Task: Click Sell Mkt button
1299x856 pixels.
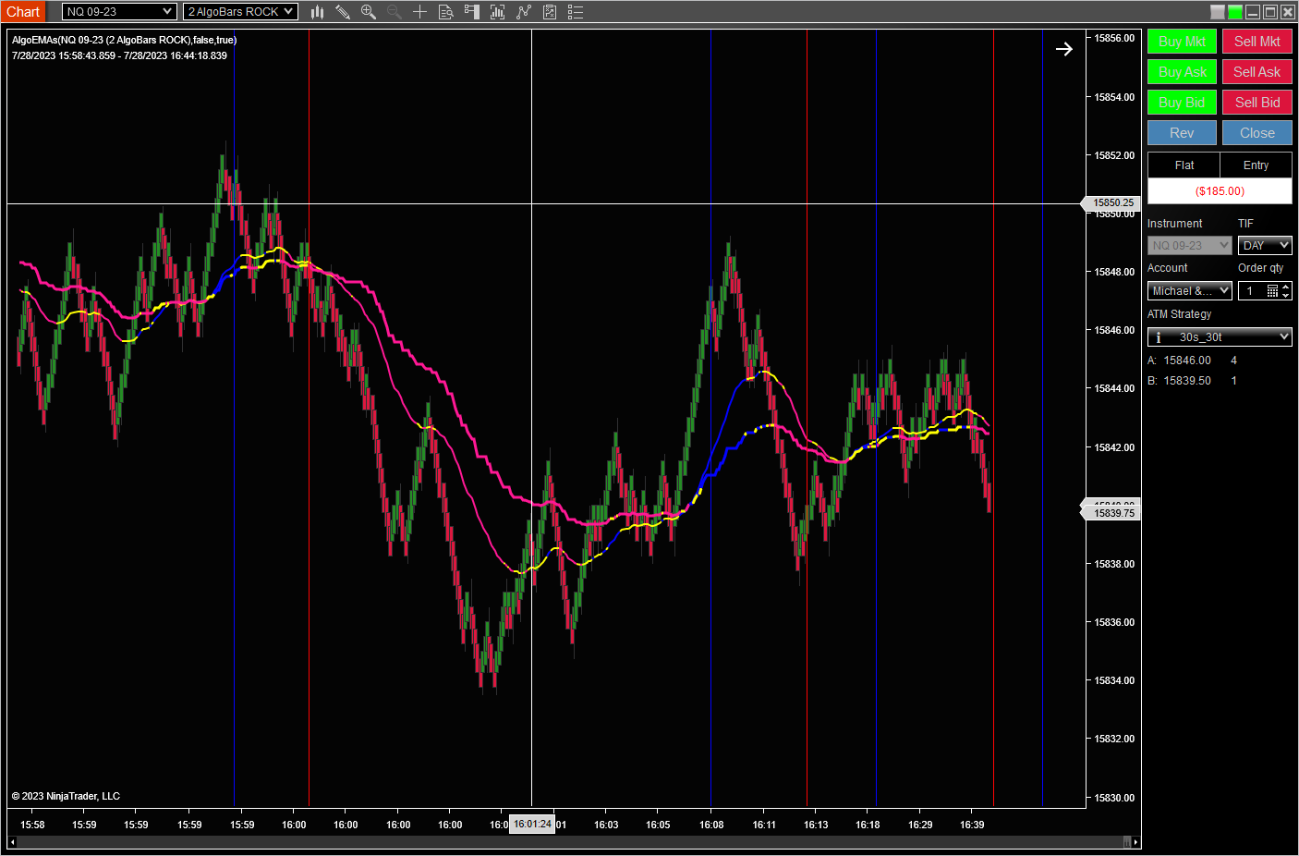Action: pos(1257,42)
